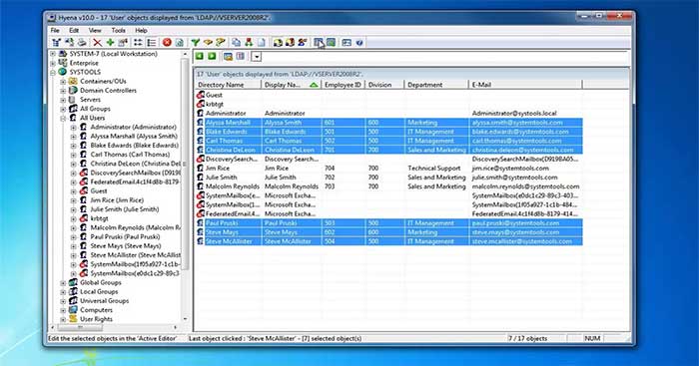This screenshot has height=366, width=699.
Task: Open the Tools menu
Action: 118,30
